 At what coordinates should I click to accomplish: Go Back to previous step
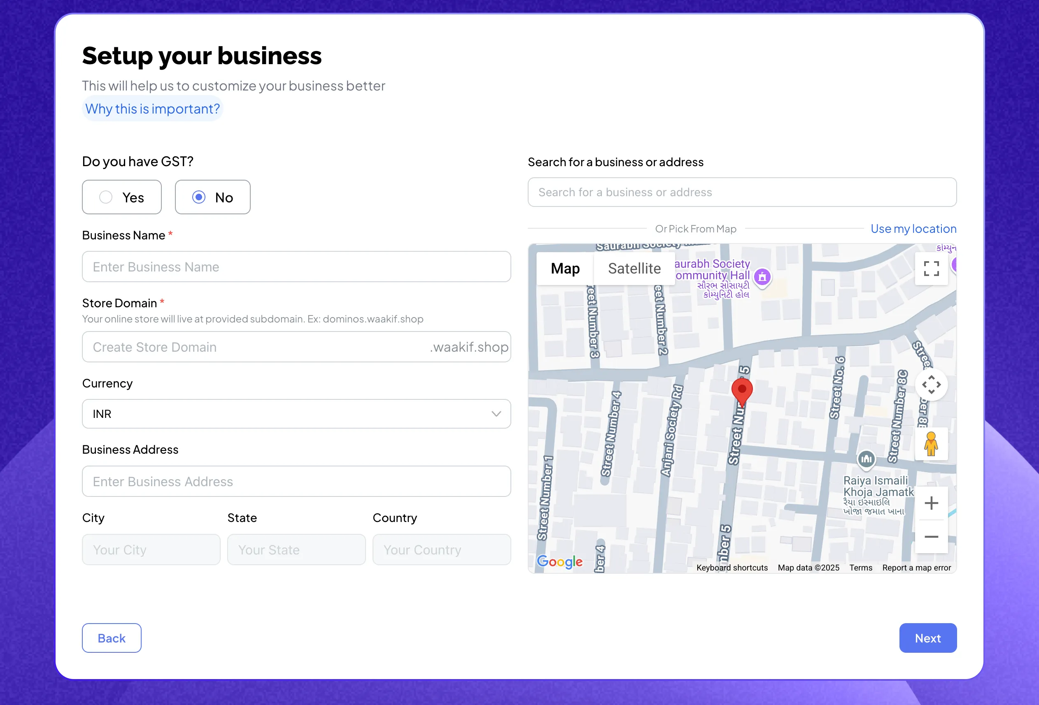pyautogui.click(x=112, y=638)
